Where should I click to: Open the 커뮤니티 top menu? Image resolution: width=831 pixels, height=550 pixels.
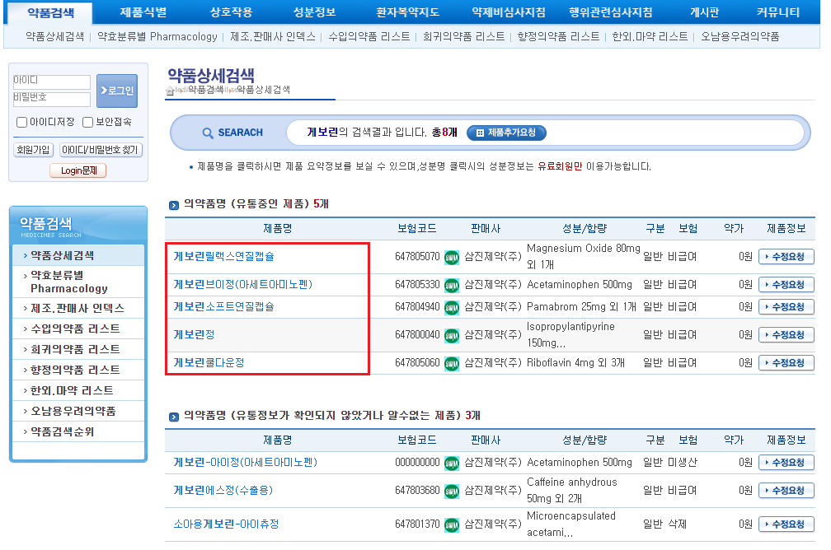tap(778, 12)
